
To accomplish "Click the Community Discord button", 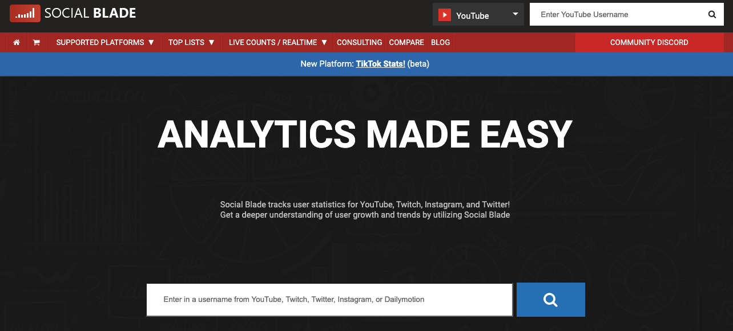I will (649, 42).
